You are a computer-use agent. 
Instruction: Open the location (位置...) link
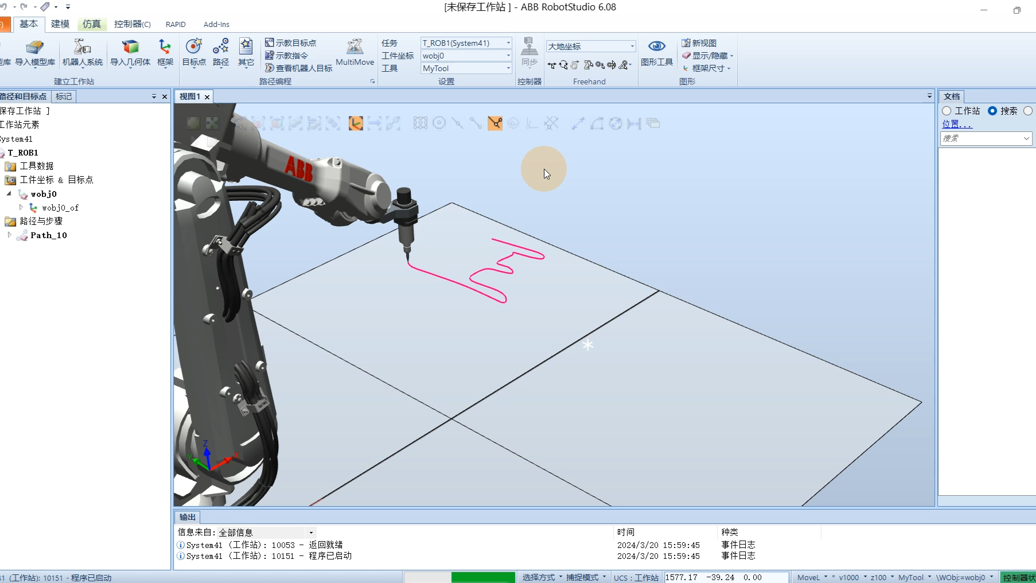(957, 124)
